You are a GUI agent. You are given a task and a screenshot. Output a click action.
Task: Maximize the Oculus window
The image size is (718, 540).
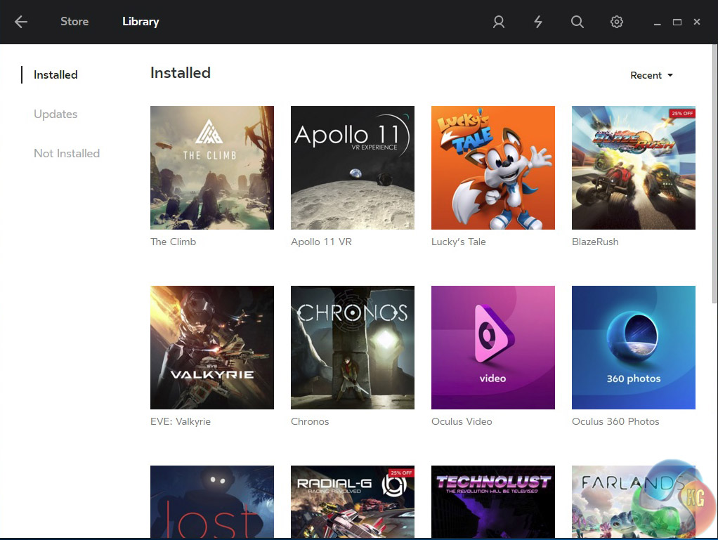point(677,22)
